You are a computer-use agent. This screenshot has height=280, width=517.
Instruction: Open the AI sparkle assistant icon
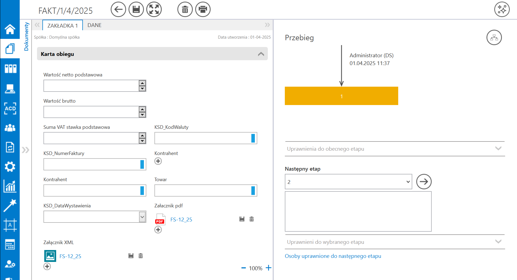[502, 9]
